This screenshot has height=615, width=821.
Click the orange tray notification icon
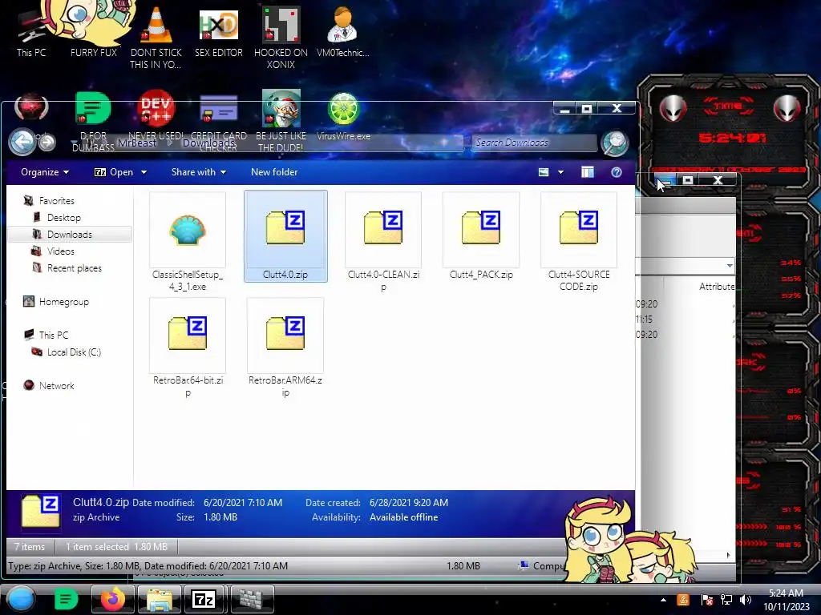(x=683, y=600)
